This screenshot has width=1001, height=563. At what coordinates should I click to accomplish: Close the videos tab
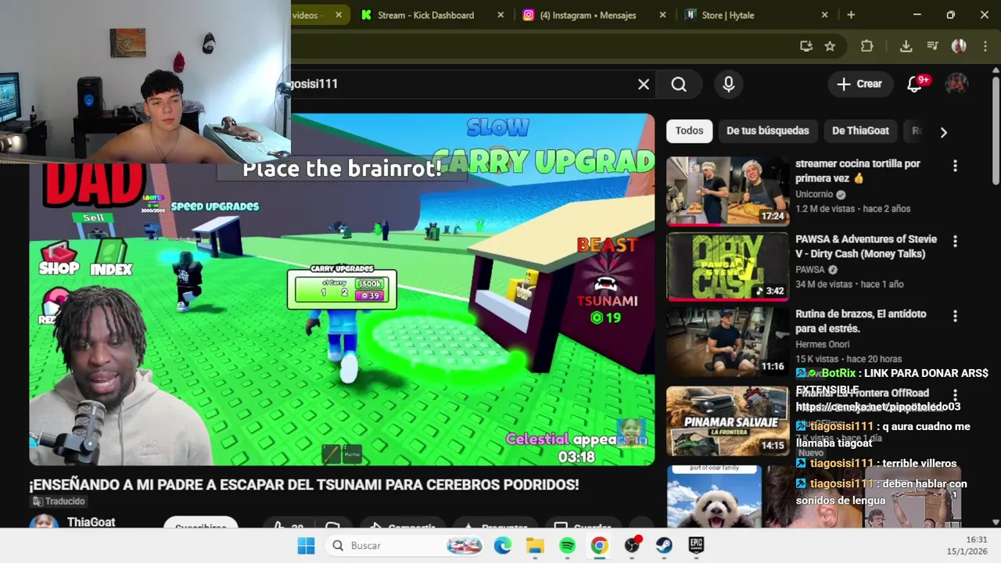[339, 15]
